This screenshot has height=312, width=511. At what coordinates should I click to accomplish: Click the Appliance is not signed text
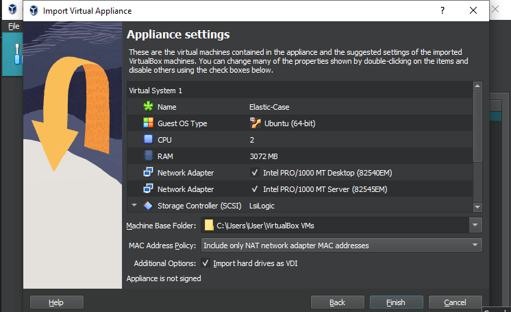click(164, 278)
